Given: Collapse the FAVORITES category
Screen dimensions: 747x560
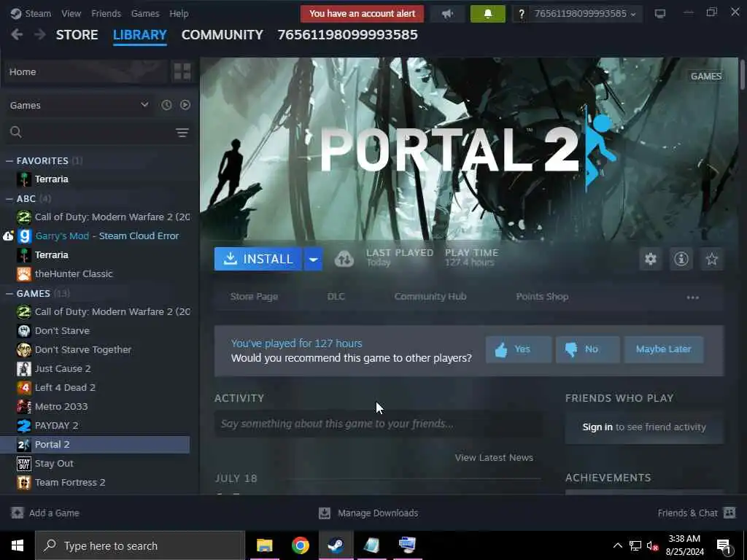Looking at the screenshot, I should [9, 161].
